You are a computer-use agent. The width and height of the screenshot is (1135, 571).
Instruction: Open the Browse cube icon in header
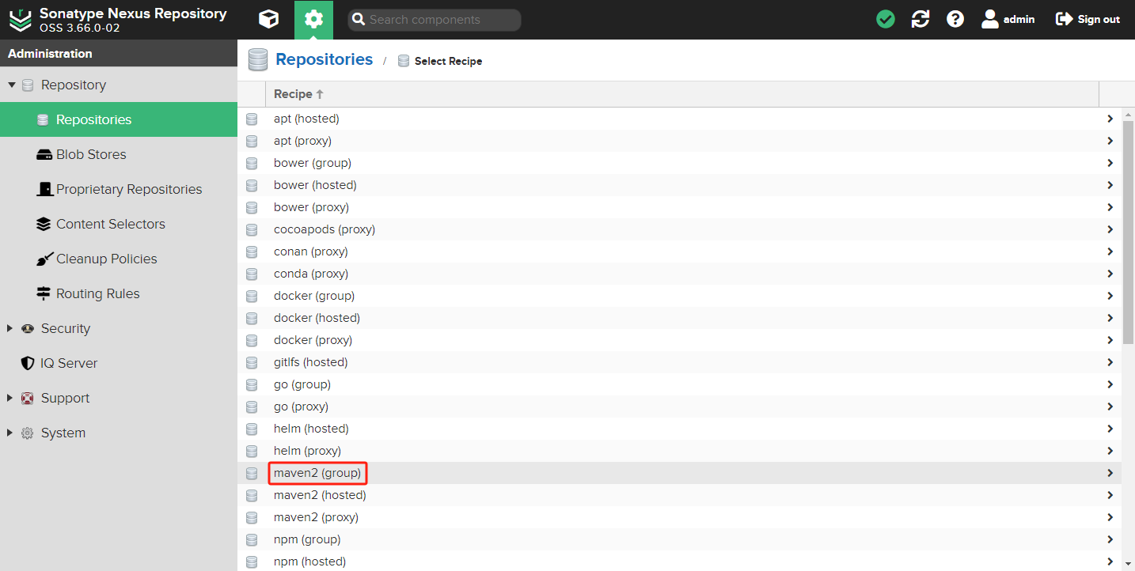(269, 20)
